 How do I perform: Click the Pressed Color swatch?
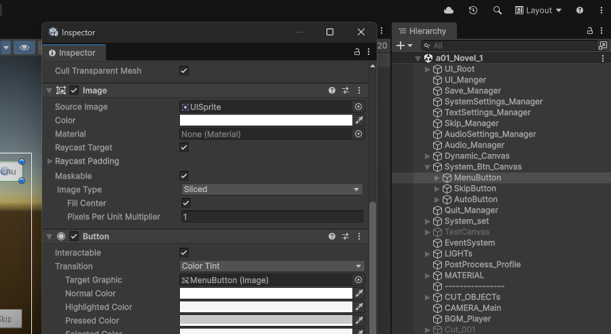coord(266,320)
